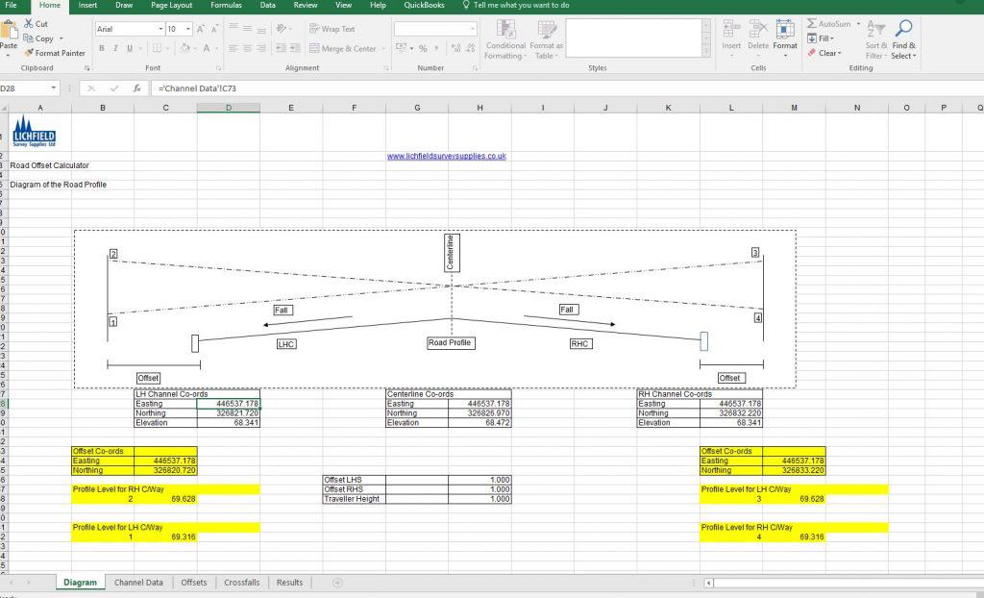Open the Channel Data sheet tab

point(137,582)
